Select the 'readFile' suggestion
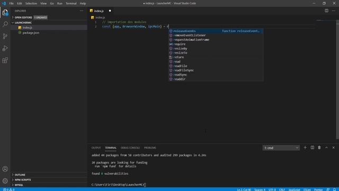The width and height of the screenshot is (339, 191). coord(216,66)
